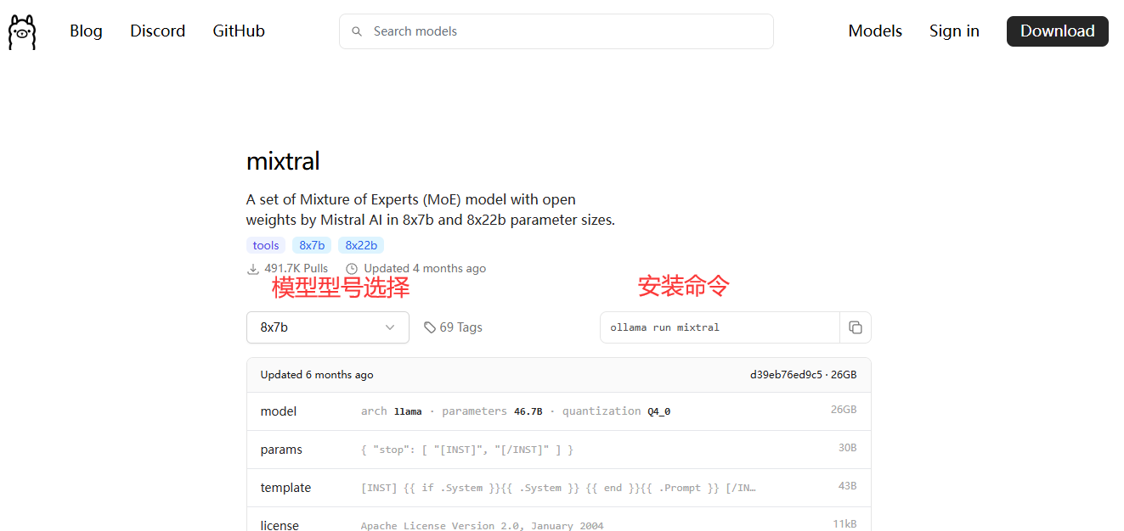Click the clock icon beside Updated 4 months ago
This screenshot has height=531, width=1124.
pyautogui.click(x=352, y=269)
